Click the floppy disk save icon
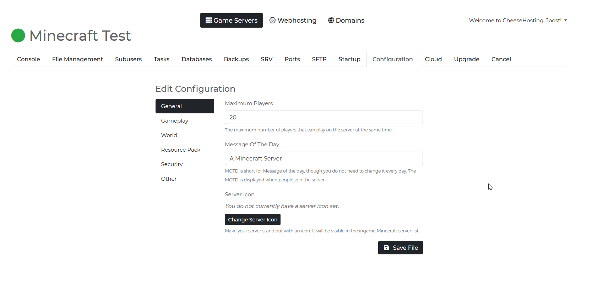Image resolution: width=598 pixels, height=282 pixels. click(386, 248)
